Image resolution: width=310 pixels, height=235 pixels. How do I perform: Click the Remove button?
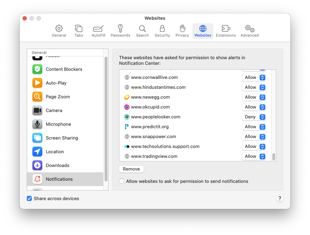[131, 169]
